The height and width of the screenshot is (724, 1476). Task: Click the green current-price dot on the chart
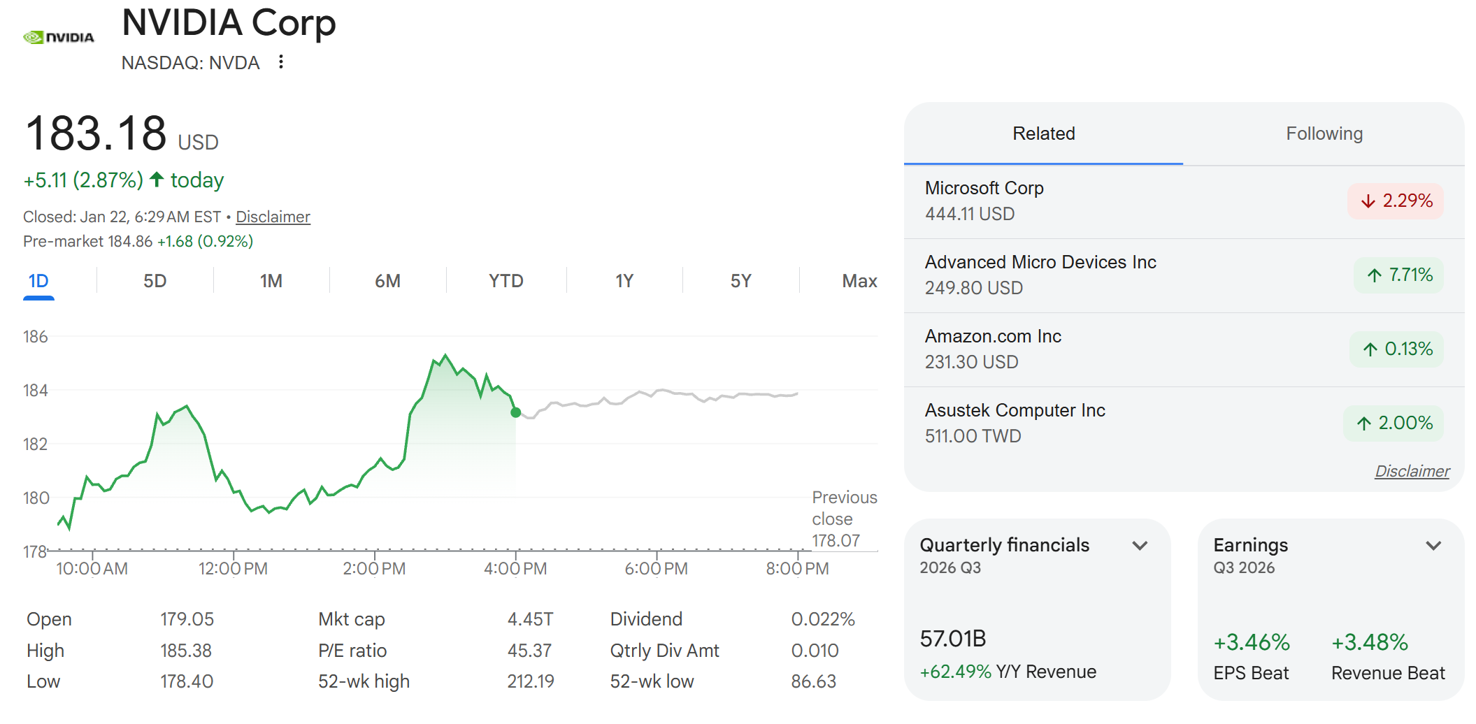pos(515,413)
